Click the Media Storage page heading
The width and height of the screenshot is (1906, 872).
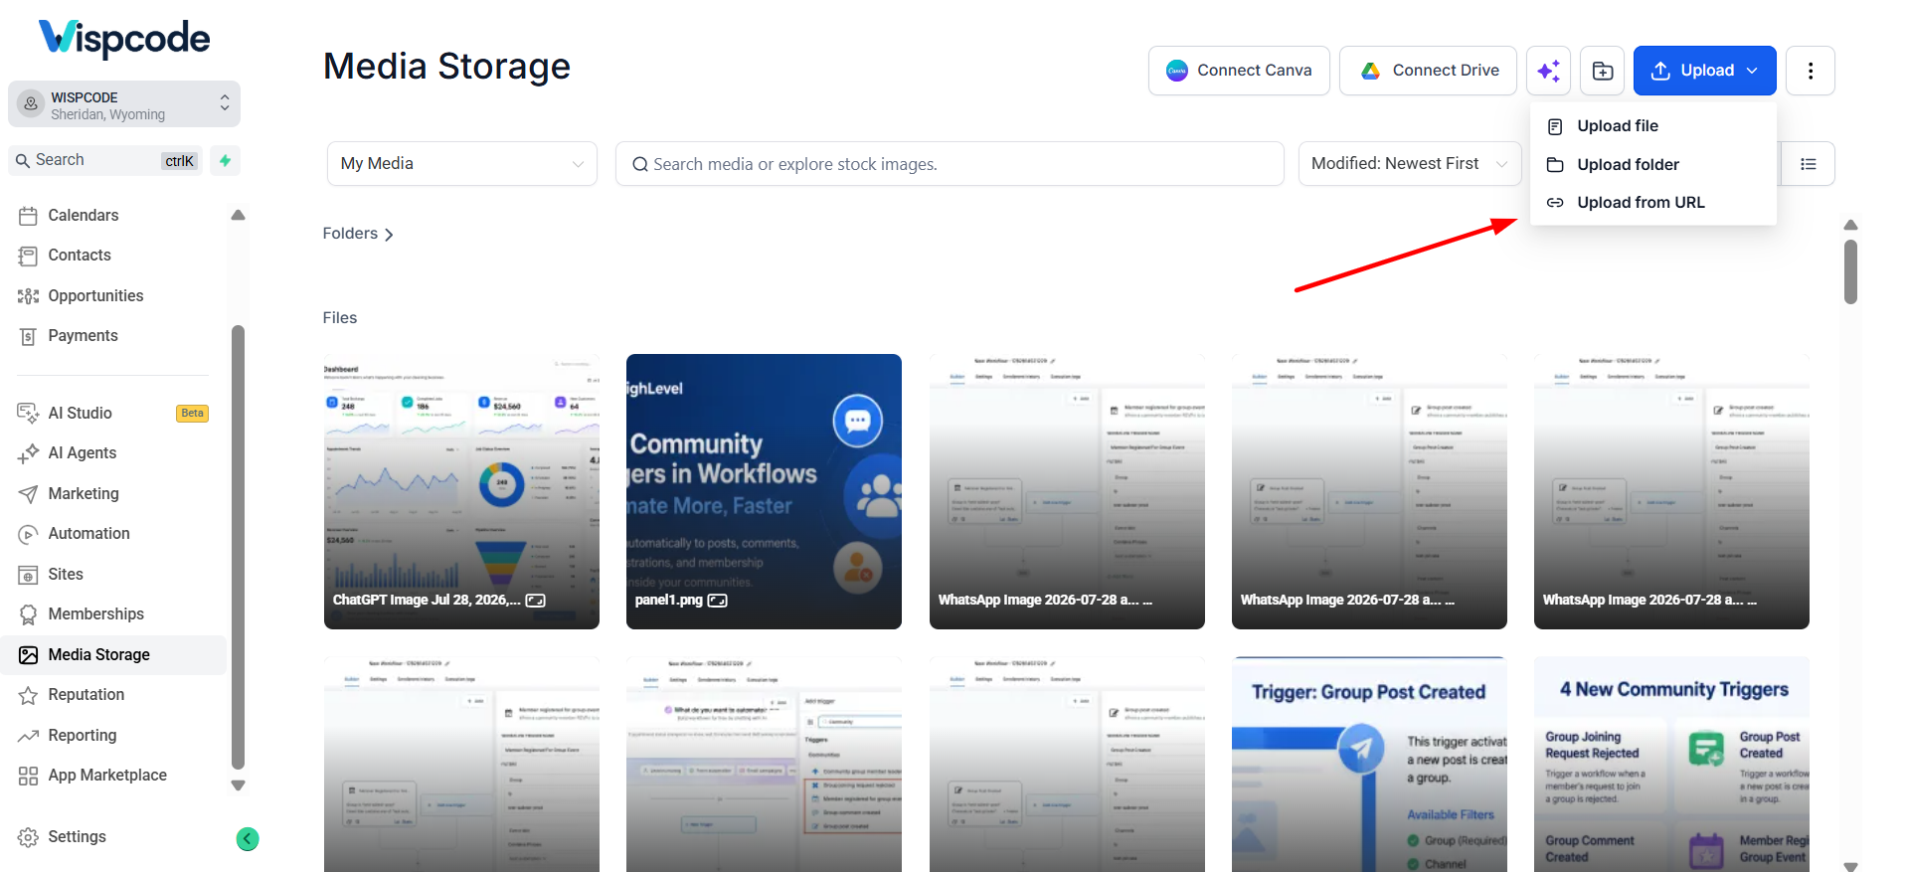[x=446, y=67]
